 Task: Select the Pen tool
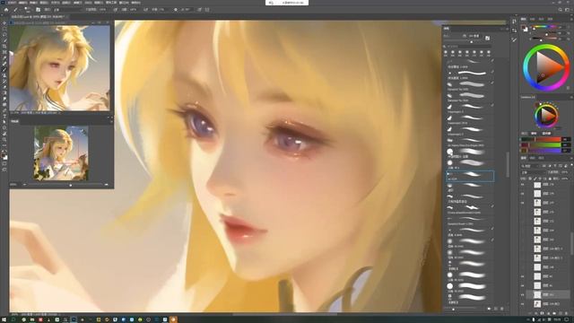click(4, 110)
